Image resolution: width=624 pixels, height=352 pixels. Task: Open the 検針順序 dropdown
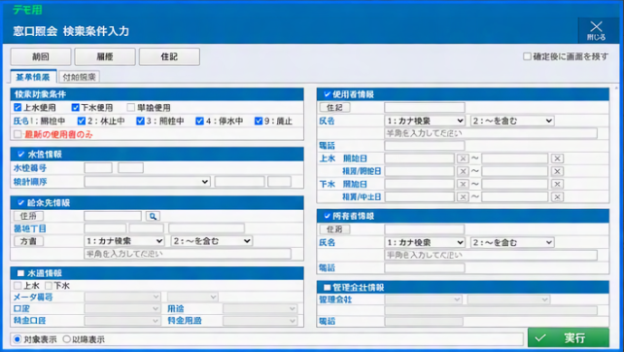147,182
